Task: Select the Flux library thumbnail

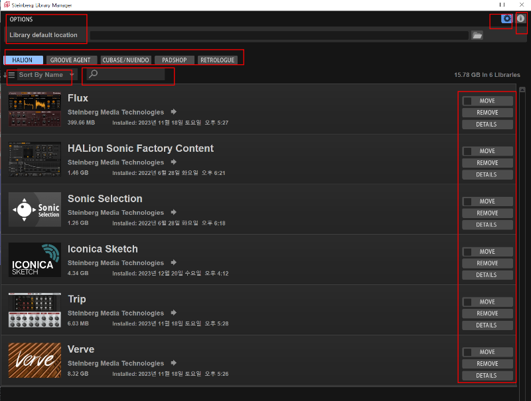Action: tap(35, 109)
